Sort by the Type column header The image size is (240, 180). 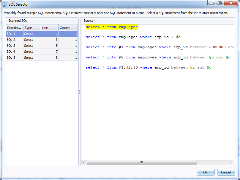tap(32, 28)
